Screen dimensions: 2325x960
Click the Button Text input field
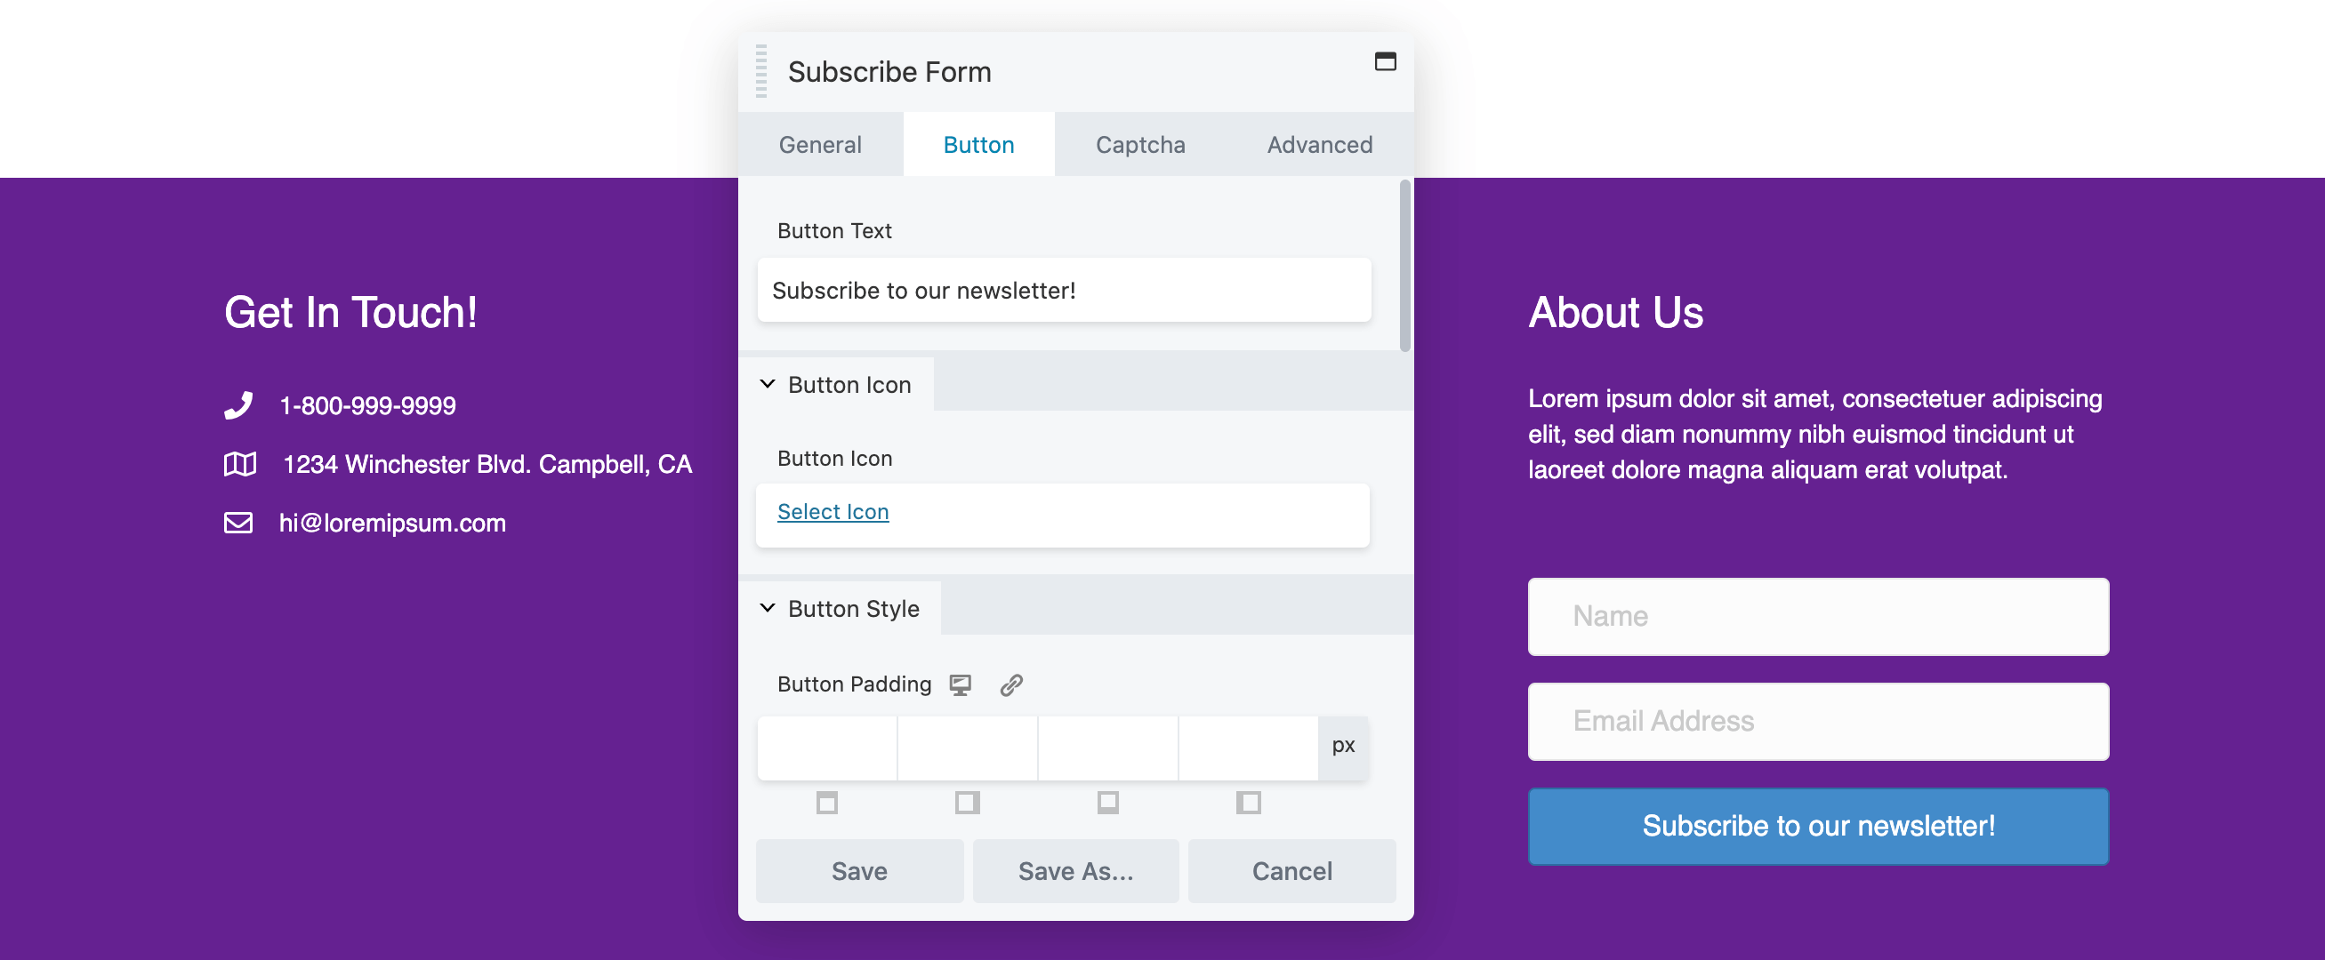click(1064, 291)
